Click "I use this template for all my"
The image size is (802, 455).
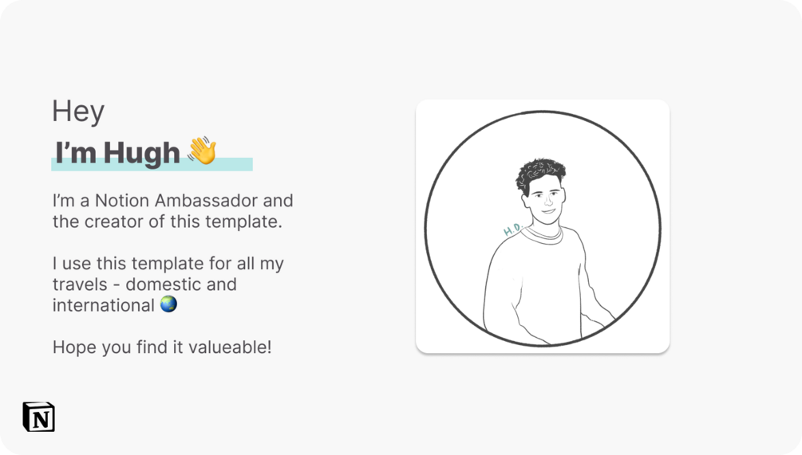[x=168, y=263]
